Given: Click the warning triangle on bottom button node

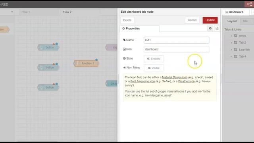Looking at the screenshot, I should coord(54,84).
